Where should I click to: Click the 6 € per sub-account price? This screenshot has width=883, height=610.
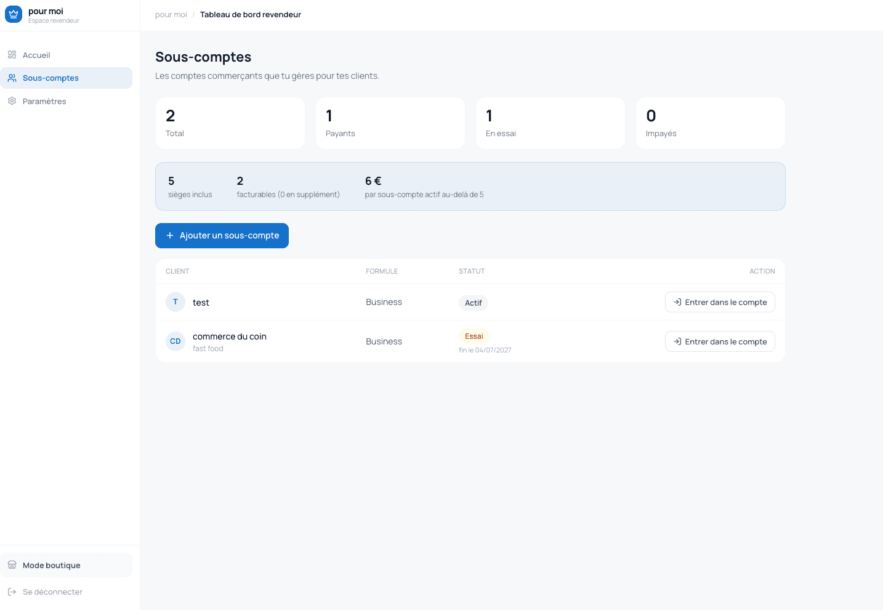[x=373, y=181]
